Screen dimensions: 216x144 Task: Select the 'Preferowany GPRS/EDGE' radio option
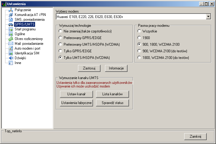tap(60, 38)
